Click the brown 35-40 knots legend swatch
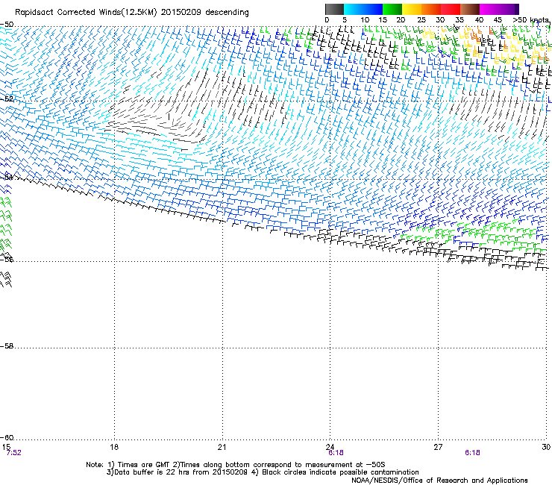Screen dimensions: 552x485 470,9
